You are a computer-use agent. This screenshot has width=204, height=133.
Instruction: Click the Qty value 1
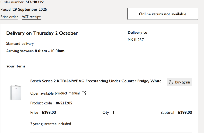[113, 113]
